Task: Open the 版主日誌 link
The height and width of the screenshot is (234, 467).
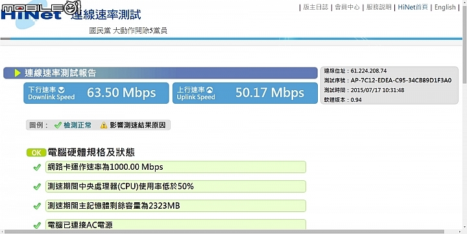Action: (x=316, y=7)
